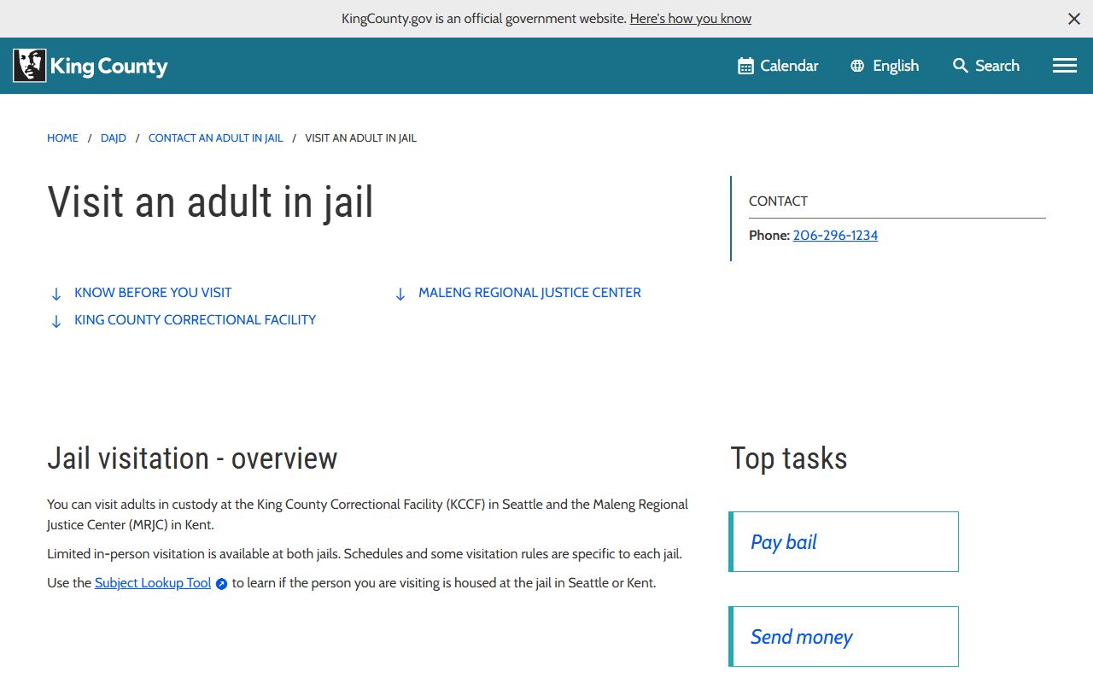The height and width of the screenshot is (683, 1093).
Task: Jump to Know Before You Visit section
Action: tap(153, 292)
